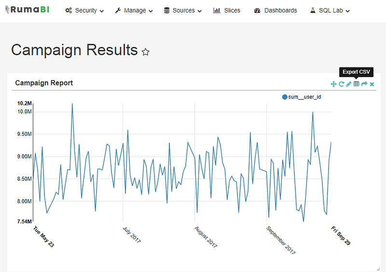This screenshot has width=386, height=272.
Task: Click the RumaBI logo
Action: (28, 10)
